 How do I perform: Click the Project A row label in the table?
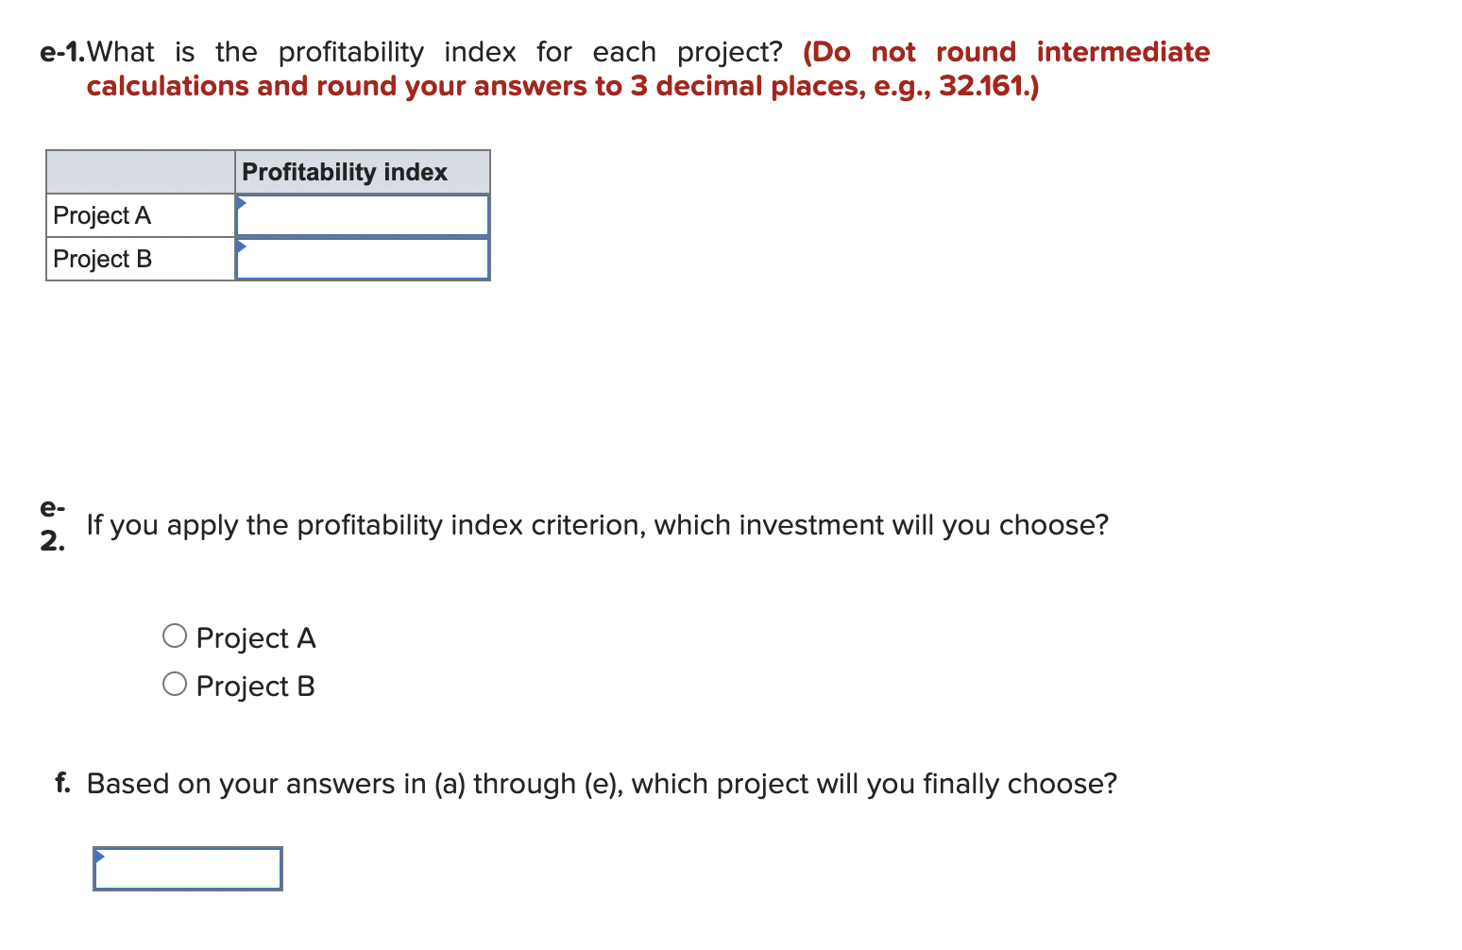click(x=101, y=215)
